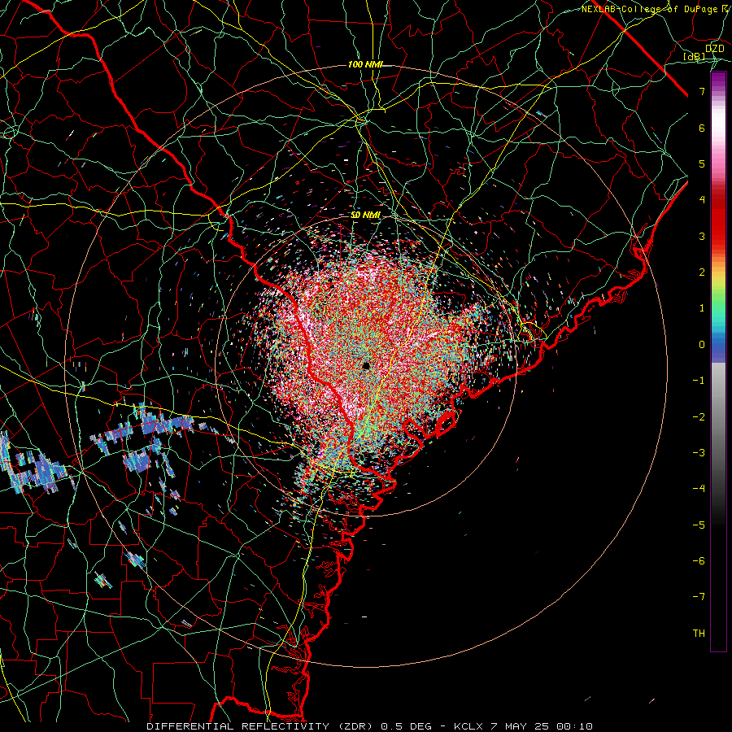Click the 3 tick label on color scale
The image size is (732, 732).
702,236
